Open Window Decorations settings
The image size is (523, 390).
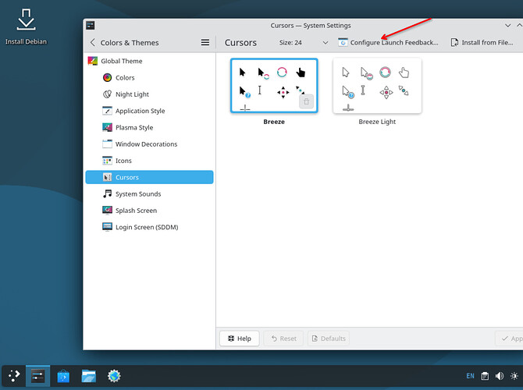[x=149, y=144]
